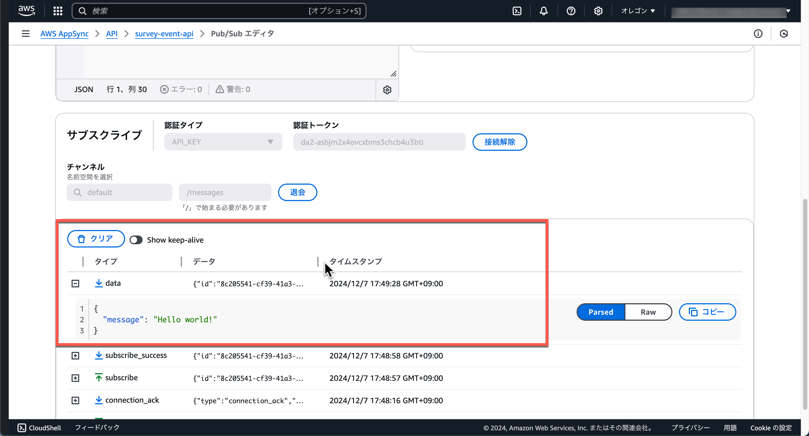Open the notifications bell
This screenshot has width=809, height=436.
544,11
